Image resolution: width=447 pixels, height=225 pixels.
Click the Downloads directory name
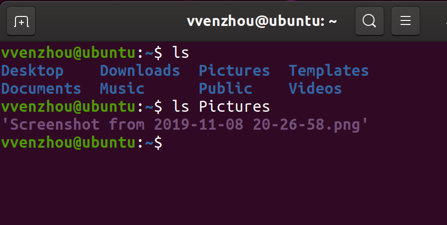point(140,71)
